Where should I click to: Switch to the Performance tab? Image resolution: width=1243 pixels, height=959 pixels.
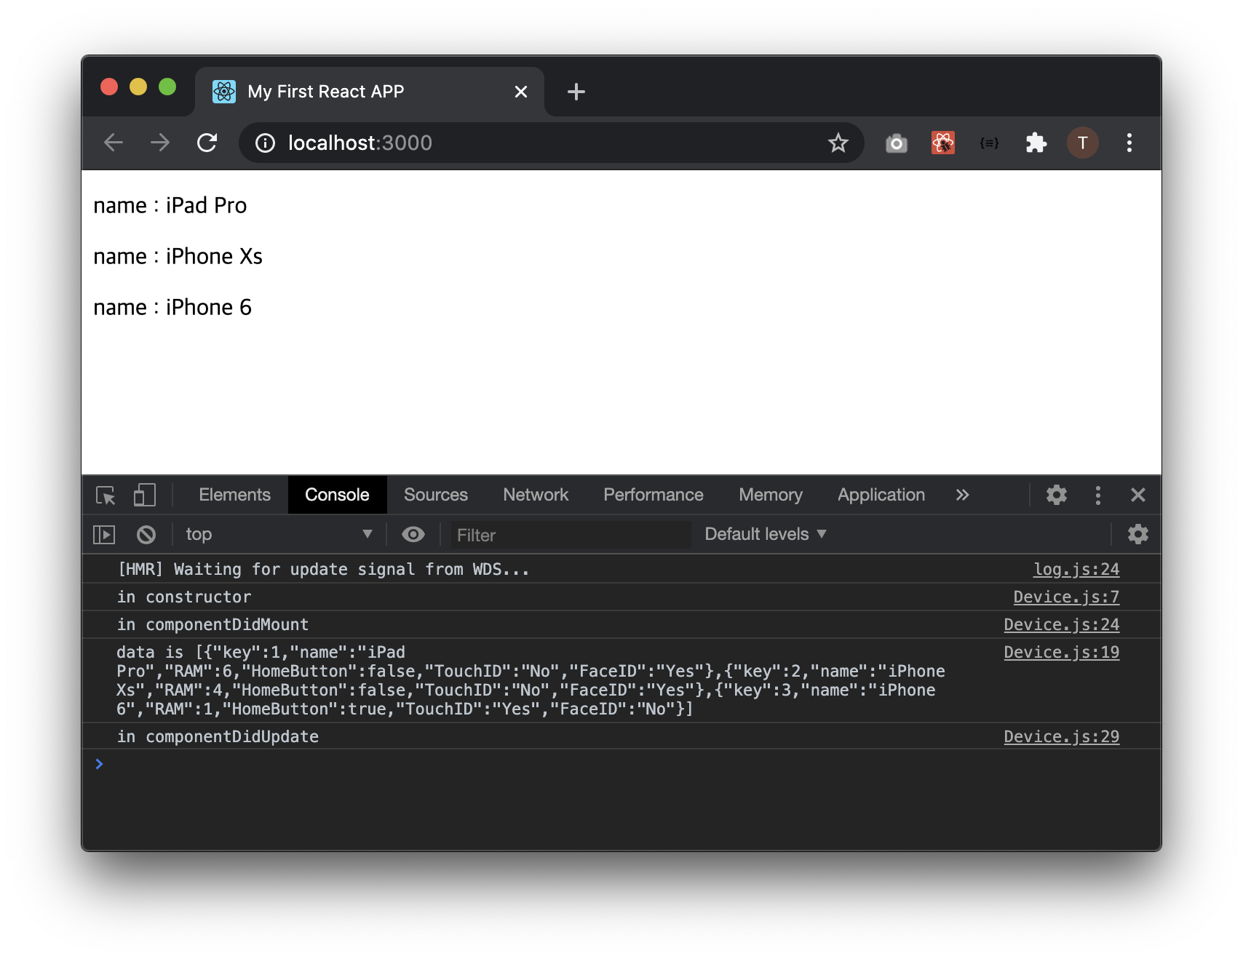tap(654, 495)
